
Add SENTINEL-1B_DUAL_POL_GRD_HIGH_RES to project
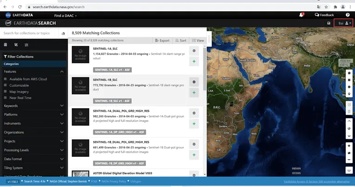tap(194, 155)
